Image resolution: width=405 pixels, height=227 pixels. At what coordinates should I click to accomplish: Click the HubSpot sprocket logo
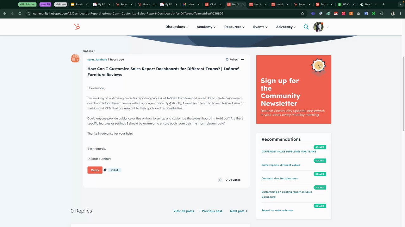[77, 27]
